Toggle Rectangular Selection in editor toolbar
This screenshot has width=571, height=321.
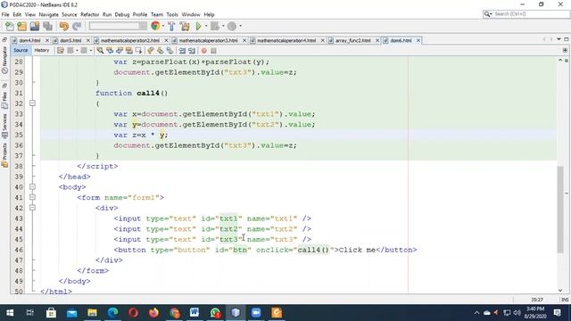139,51
